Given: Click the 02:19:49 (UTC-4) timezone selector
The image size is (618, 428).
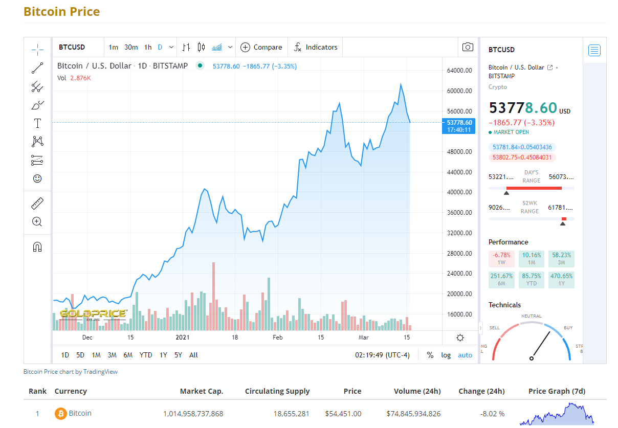Looking at the screenshot, I should tap(383, 355).
